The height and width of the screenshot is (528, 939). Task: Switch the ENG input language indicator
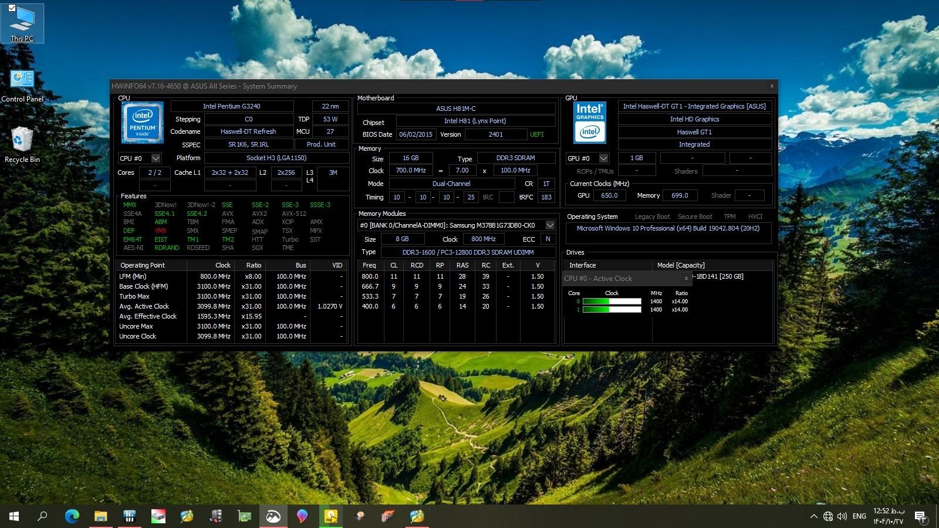click(859, 516)
